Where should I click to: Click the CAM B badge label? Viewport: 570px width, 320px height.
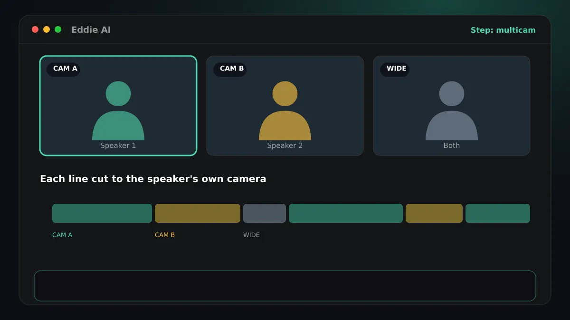pyautogui.click(x=230, y=69)
